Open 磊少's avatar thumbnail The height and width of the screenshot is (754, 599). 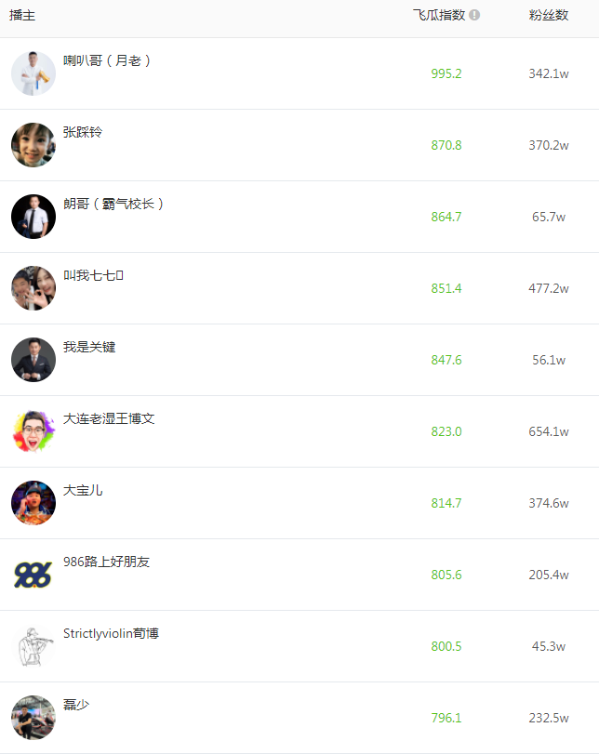pos(33,718)
